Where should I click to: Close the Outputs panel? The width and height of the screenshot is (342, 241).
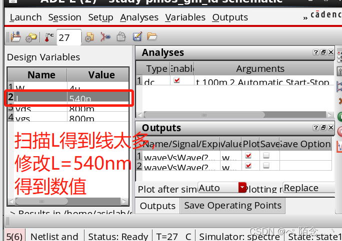331,128
